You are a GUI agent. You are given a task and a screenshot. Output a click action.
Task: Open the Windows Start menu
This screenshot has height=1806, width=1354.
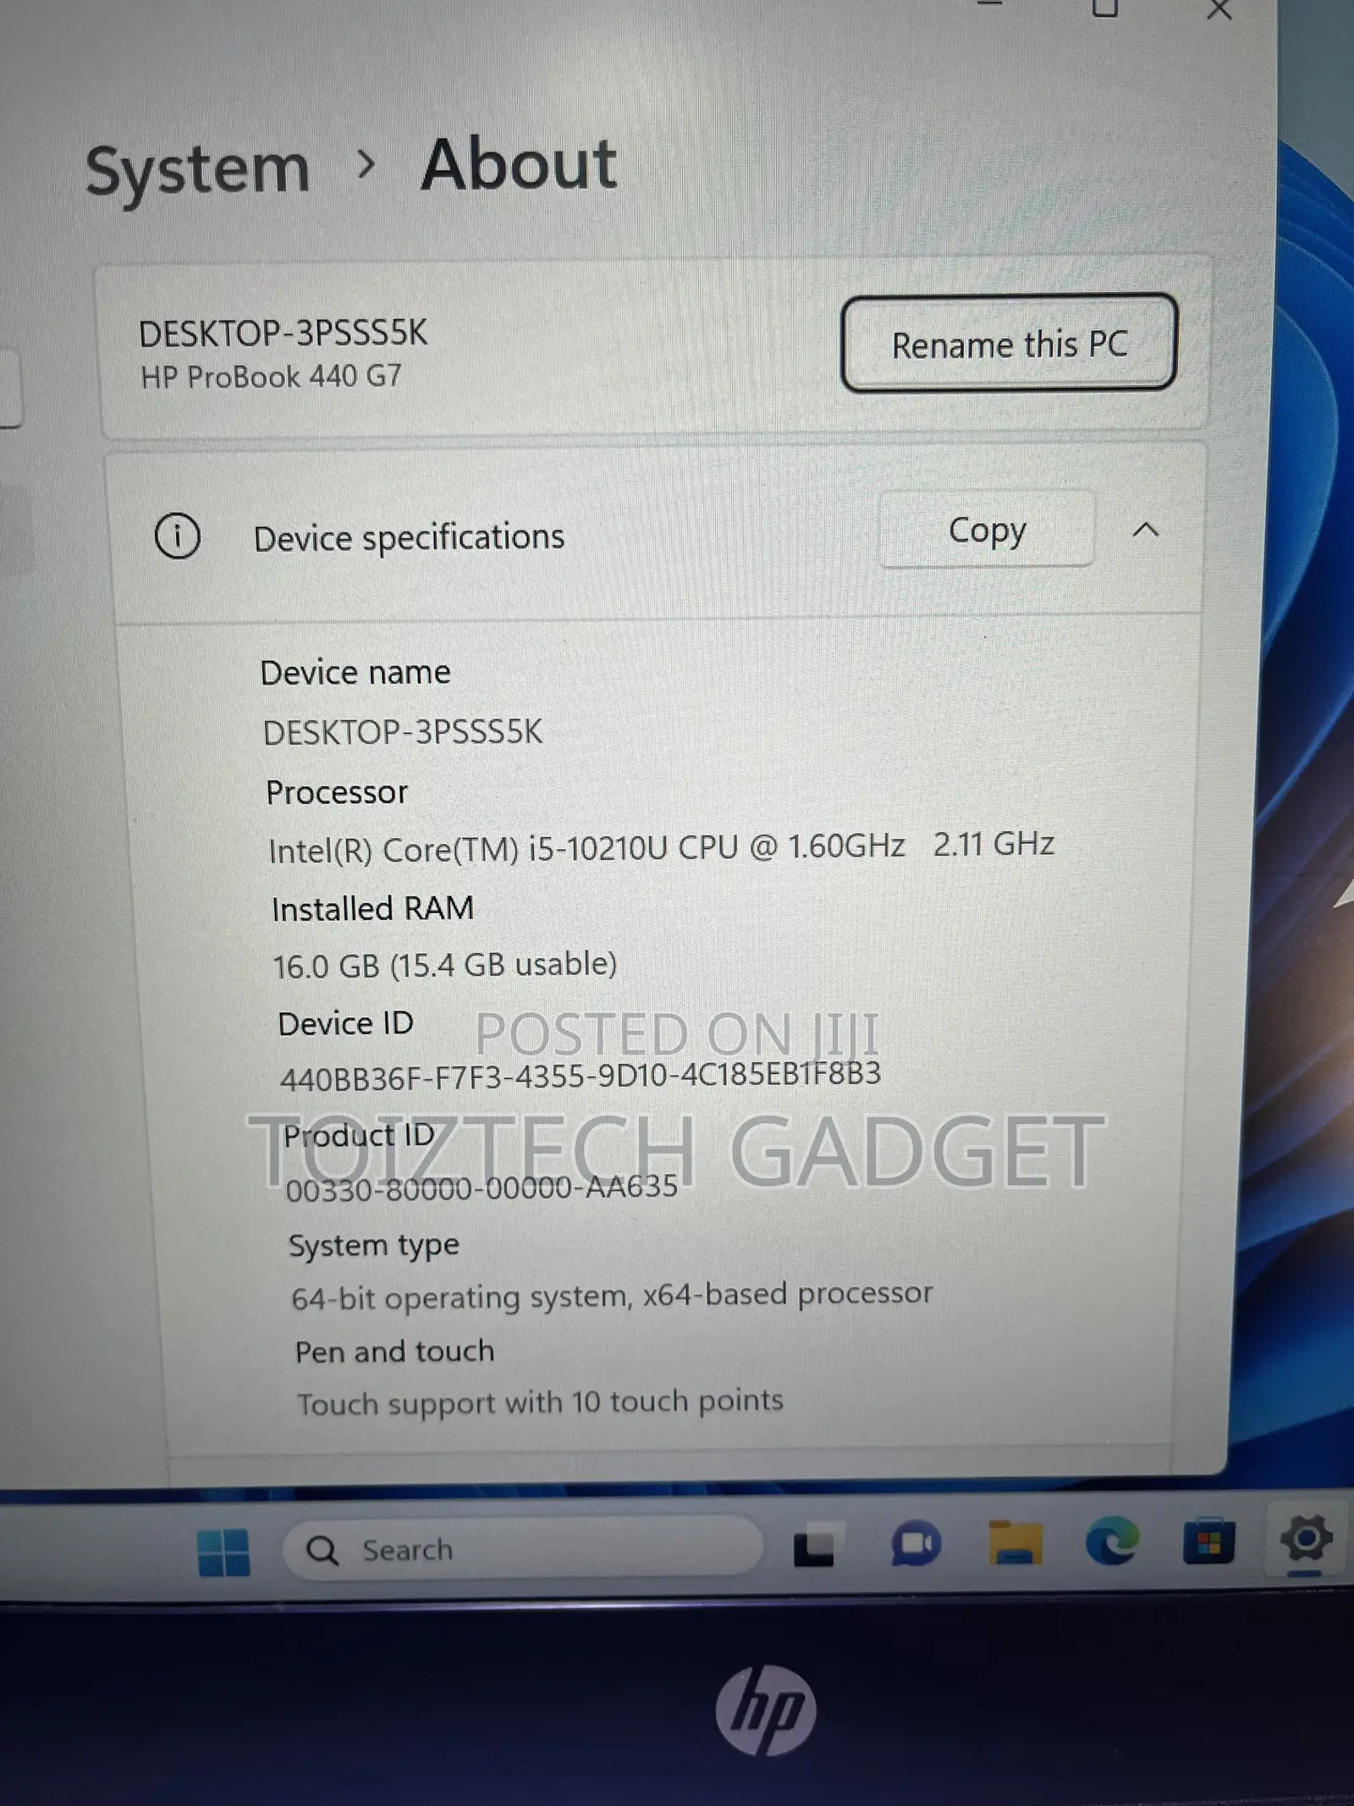[x=223, y=1551]
